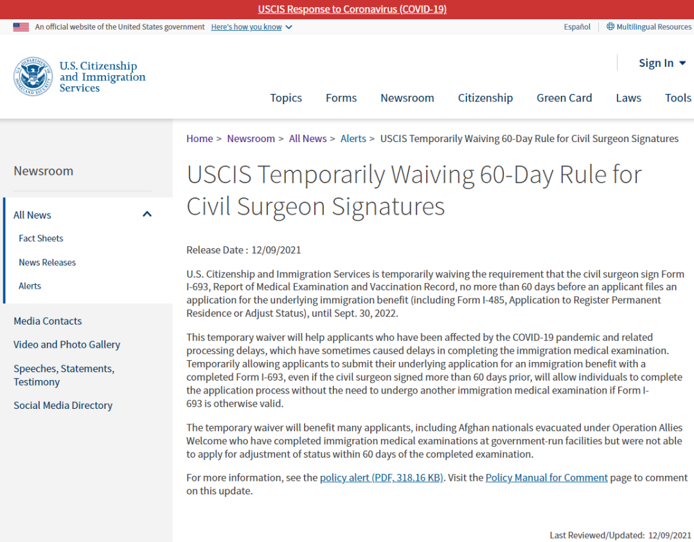Screen dimensions: 694x542
Task: Open Alerts in the sidebar
Action: point(30,286)
